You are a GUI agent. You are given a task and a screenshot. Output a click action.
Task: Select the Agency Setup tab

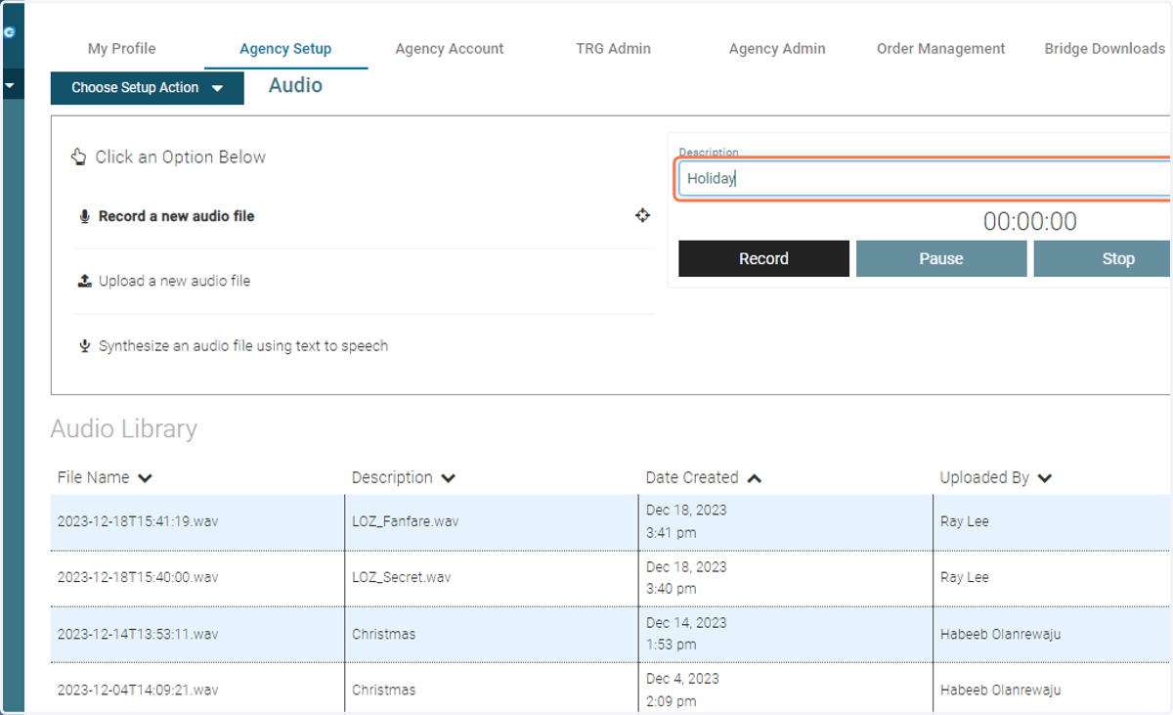pos(285,49)
